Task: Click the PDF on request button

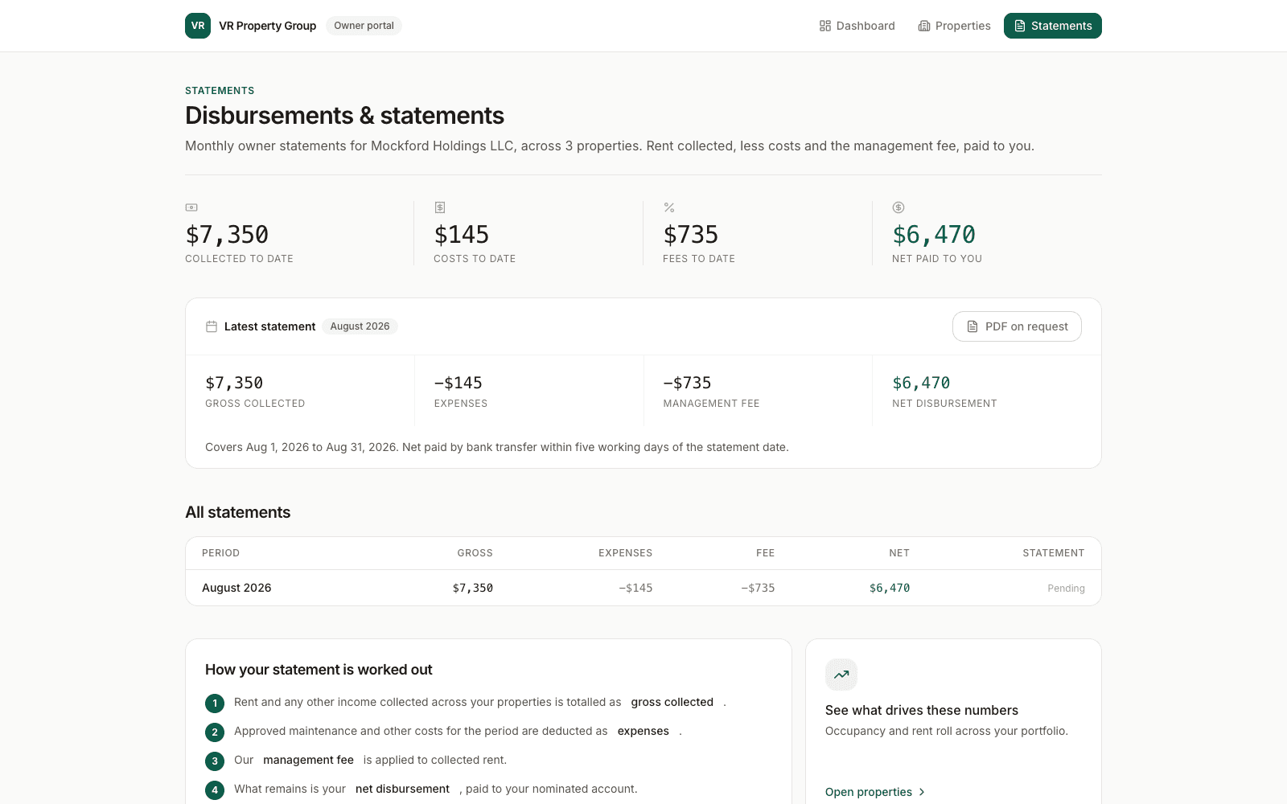Action: (1017, 326)
